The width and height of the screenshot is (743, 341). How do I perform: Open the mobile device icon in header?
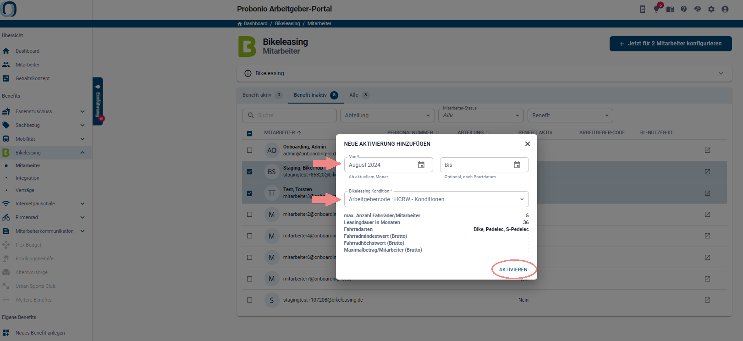[643, 9]
